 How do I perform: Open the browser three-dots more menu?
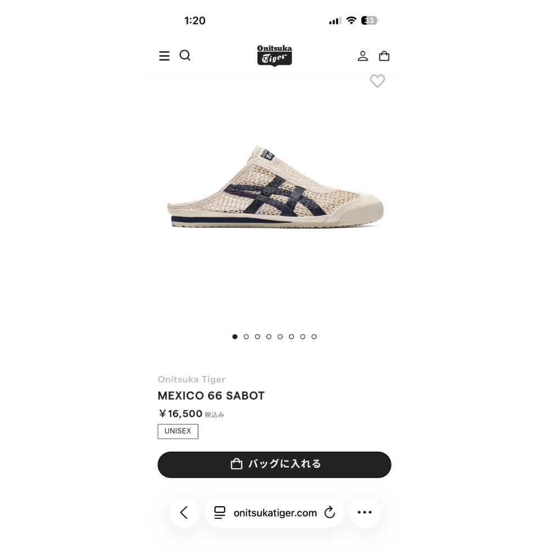coord(365,512)
